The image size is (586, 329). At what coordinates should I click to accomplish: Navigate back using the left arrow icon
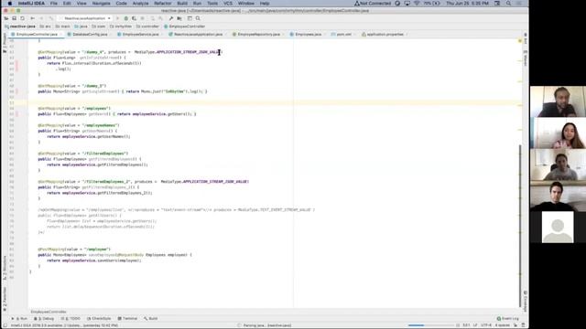coord(33,18)
